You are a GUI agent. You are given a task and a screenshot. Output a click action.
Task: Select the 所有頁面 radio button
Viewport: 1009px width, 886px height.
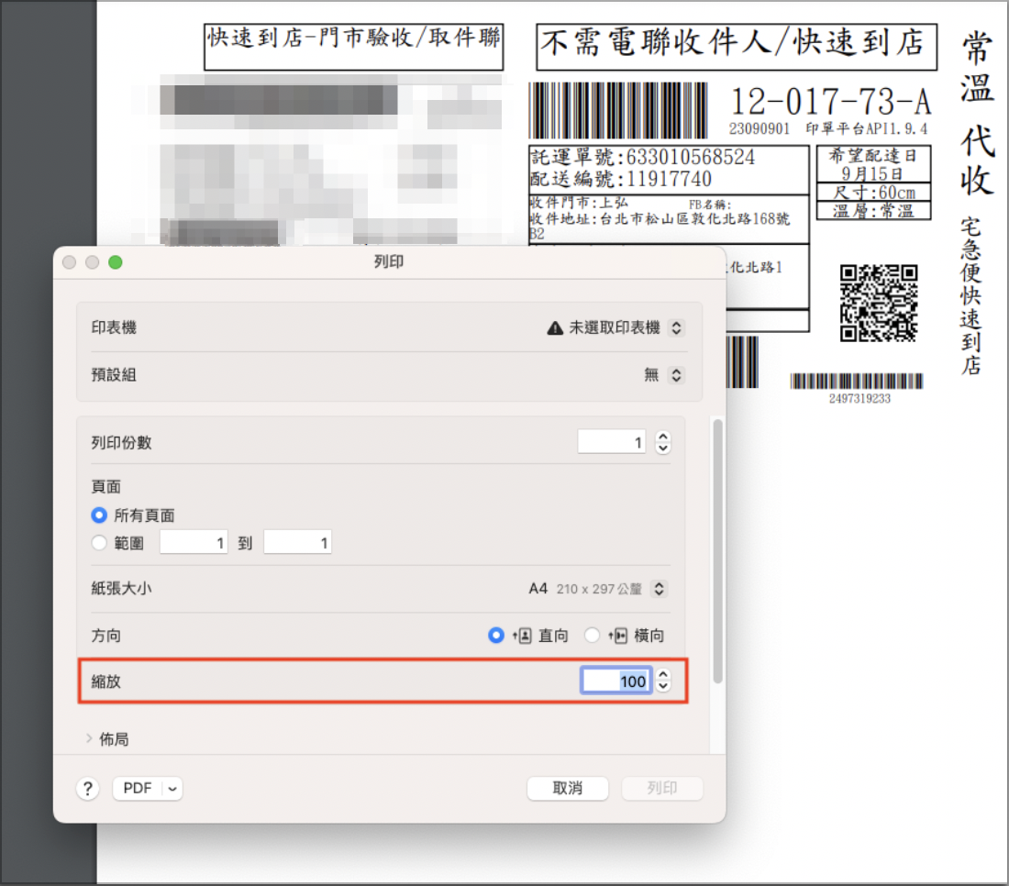(x=99, y=515)
